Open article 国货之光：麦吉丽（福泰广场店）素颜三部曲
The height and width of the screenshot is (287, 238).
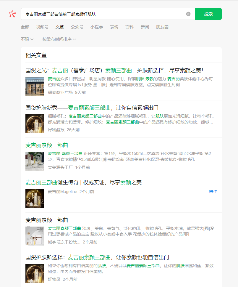114,70
